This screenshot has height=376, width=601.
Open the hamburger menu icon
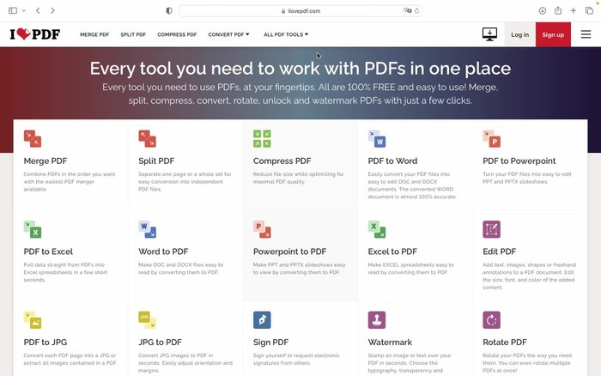point(586,34)
